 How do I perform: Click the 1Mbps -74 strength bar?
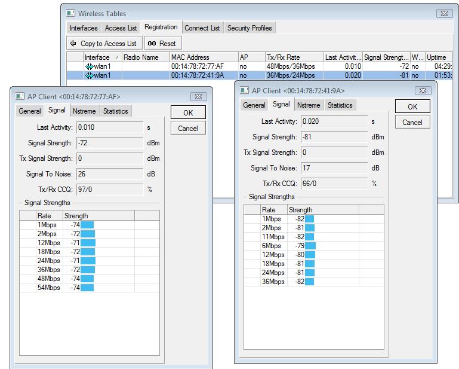point(87,225)
